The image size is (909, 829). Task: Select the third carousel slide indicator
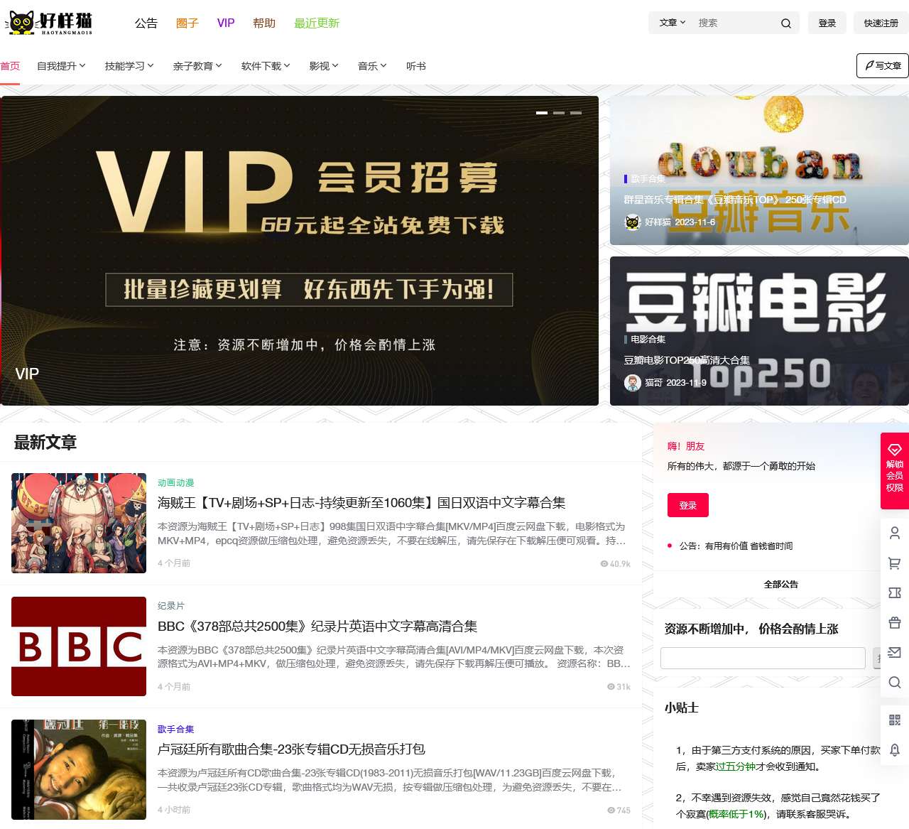576,112
